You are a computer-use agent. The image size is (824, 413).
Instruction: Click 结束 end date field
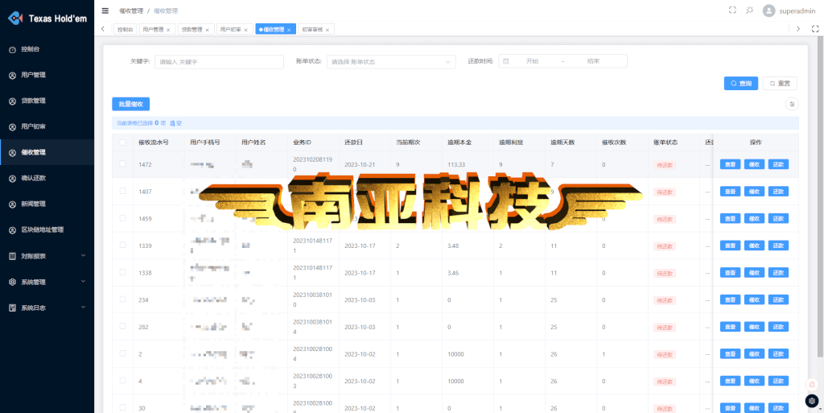pyautogui.click(x=593, y=61)
